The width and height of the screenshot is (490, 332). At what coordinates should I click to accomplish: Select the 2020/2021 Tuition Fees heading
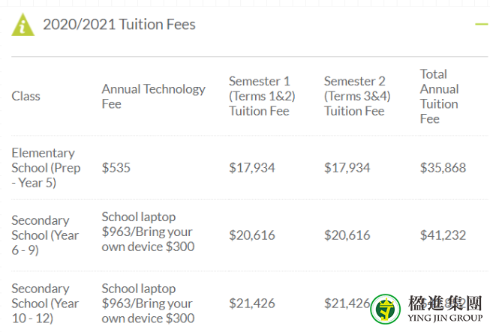pyautogui.click(x=119, y=24)
